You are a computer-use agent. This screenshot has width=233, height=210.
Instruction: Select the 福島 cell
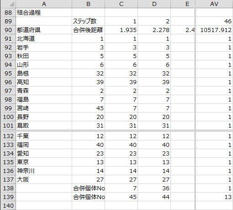[44, 99]
